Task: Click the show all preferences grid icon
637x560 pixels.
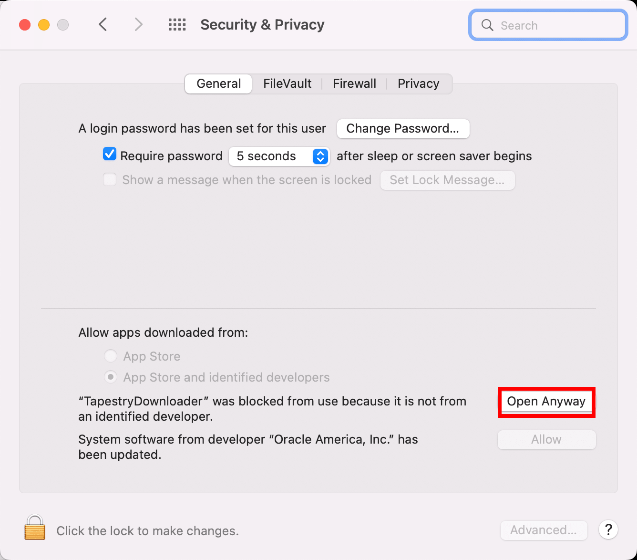Action: pyautogui.click(x=177, y=24)
